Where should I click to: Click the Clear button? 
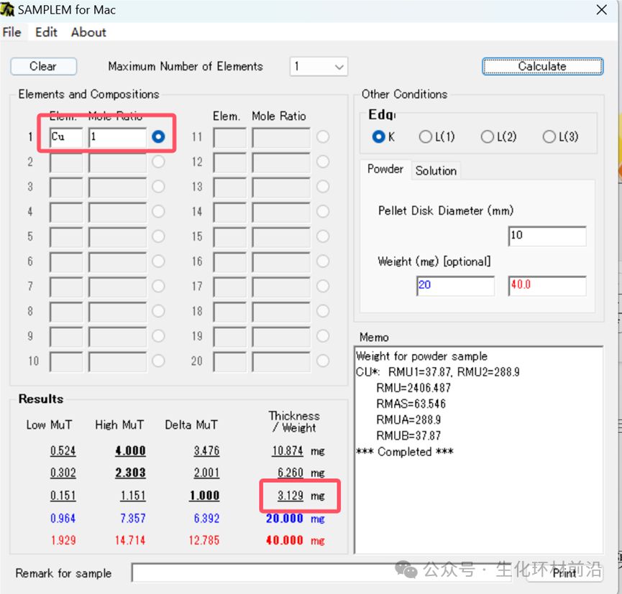[x=43, y=66]
